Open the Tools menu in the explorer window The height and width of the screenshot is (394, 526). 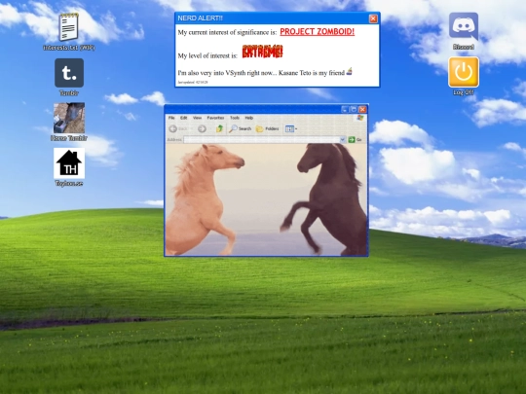(x=235, y=118)
